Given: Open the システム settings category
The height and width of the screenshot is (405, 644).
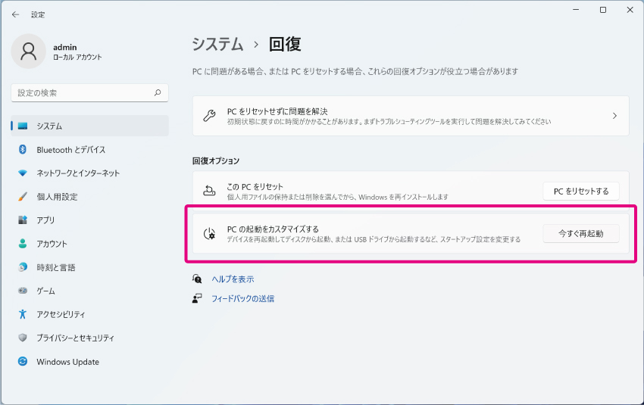Looking at the screenshot, I should tap(89, 126).
